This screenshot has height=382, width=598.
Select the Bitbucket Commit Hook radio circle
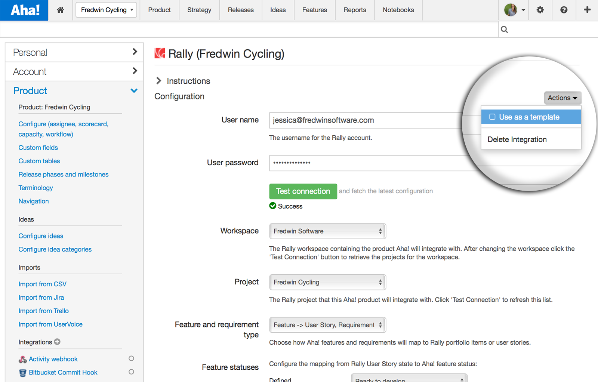pos(131,372)
